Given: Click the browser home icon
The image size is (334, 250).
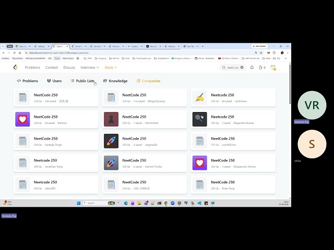Looking at the screenshot, I should (x=20, y=53).
